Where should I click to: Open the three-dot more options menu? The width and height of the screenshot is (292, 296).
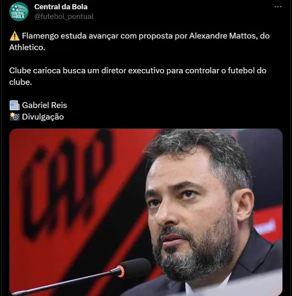278,7
